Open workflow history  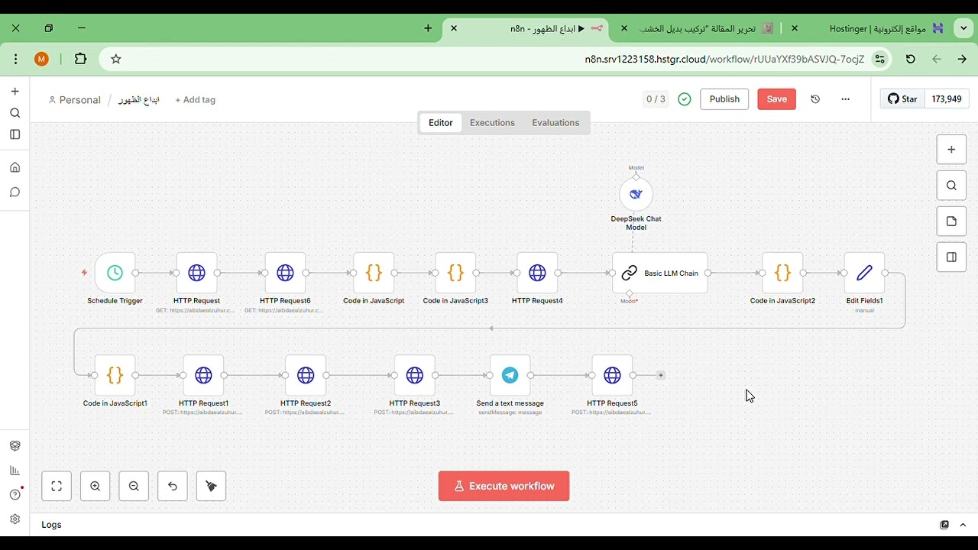tap(815, 99)
